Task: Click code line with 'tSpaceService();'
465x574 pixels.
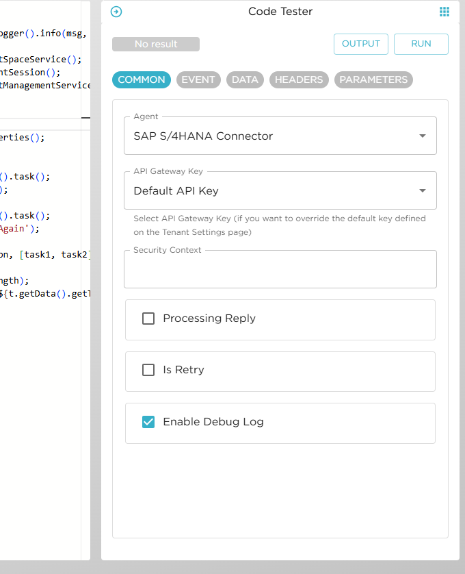Action: (x=40, y=60)
